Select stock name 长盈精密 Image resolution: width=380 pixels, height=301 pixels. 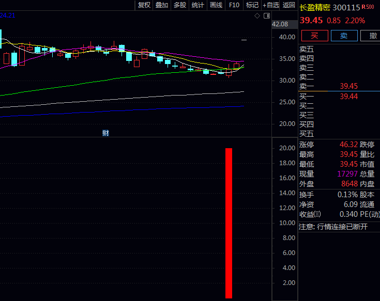click(x=315, y=8)
